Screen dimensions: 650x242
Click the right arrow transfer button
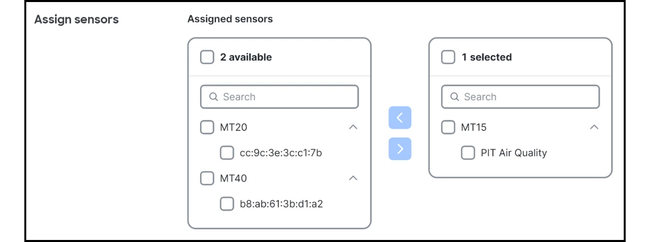[400, 148]
